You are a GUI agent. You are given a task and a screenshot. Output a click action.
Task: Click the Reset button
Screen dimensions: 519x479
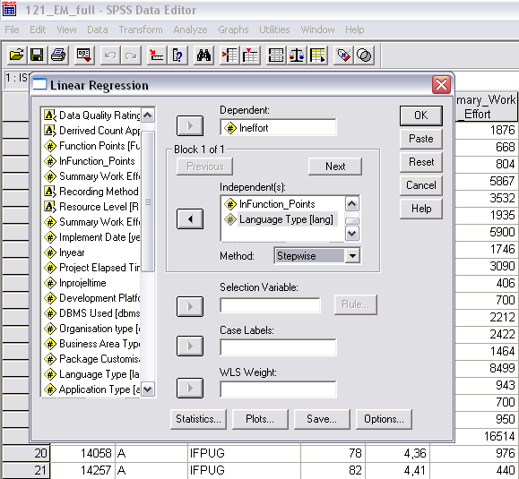coord(421,162)
